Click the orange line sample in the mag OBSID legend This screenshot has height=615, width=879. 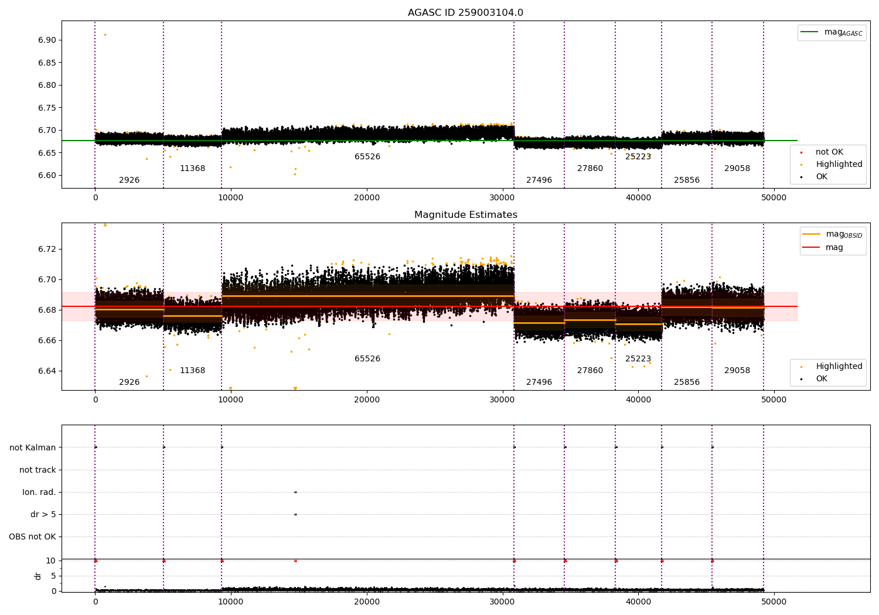pyautogui.click(x=811, y=234)
